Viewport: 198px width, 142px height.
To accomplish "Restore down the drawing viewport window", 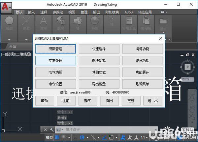I will coord(187,55).
